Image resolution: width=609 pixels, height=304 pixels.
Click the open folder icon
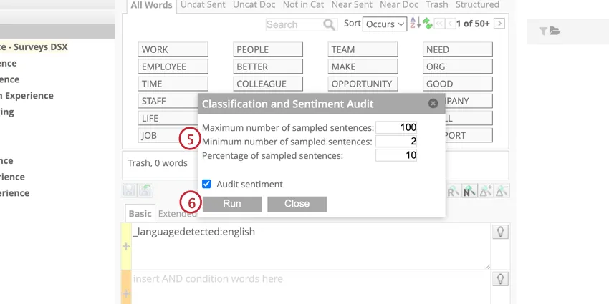(555, 31)
